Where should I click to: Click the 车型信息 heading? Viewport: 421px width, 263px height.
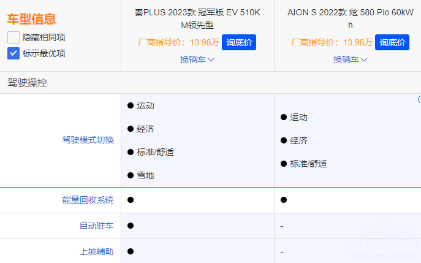31,19
